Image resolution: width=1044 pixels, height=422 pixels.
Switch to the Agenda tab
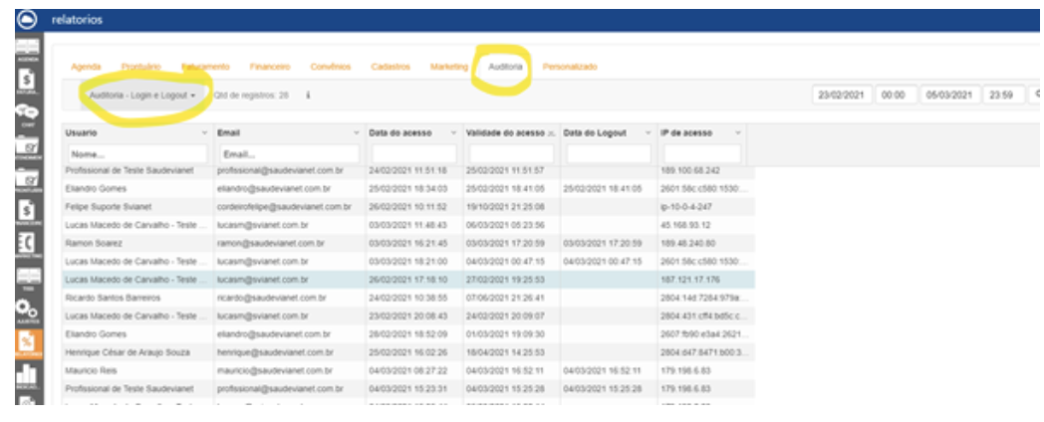pyautogui.click(x=86, y=68)
